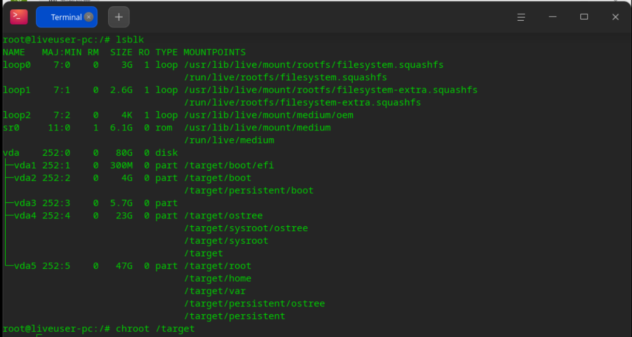Select the vda5 partition row
The image size is (632, 337).
coord(127,266)
